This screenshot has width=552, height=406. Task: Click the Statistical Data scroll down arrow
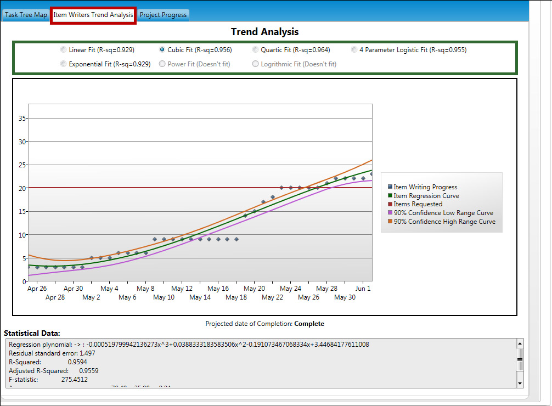tap(520, 383)
